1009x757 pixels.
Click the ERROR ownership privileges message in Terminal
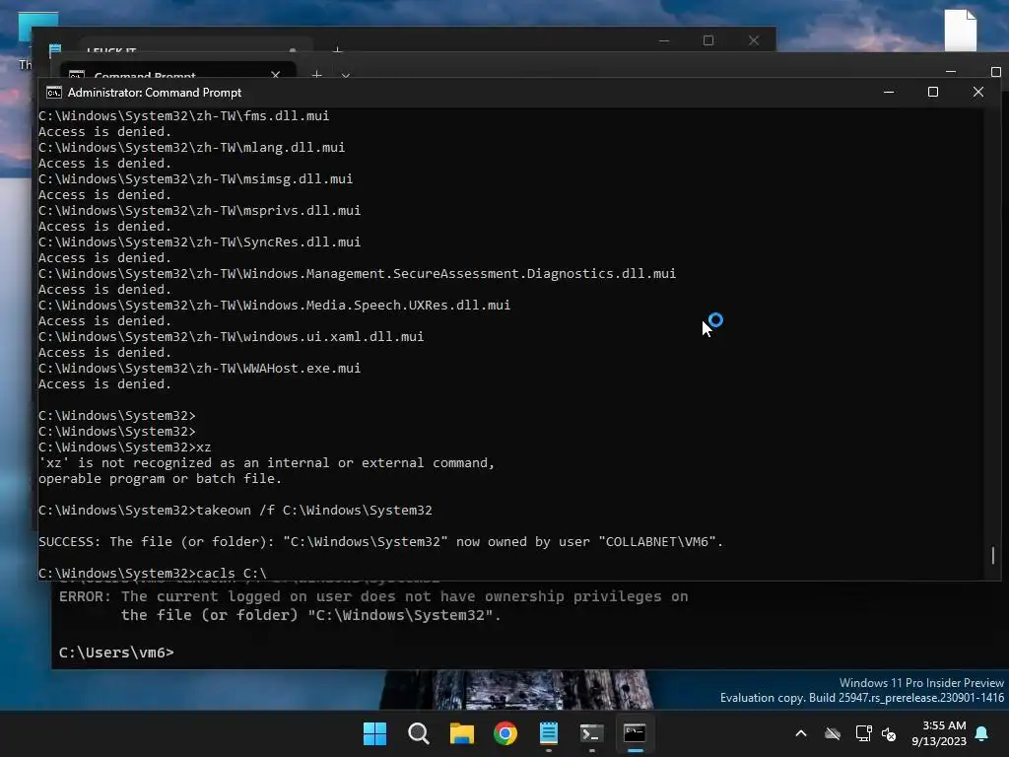pos(373,606)
